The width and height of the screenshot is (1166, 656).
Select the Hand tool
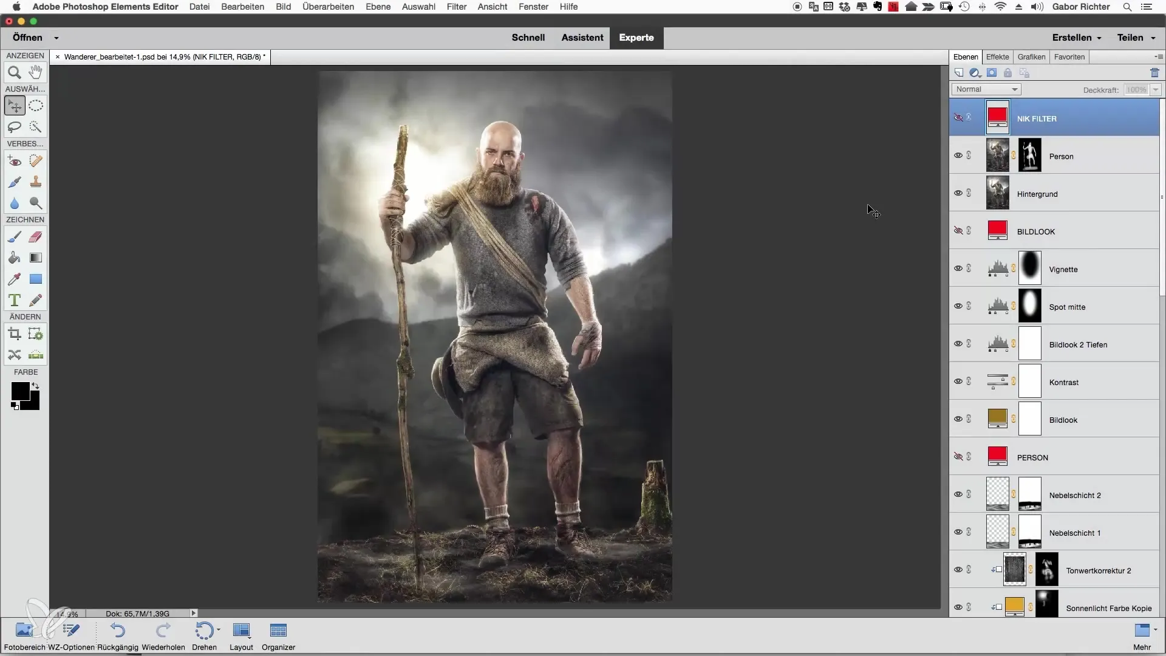[36, 73]
